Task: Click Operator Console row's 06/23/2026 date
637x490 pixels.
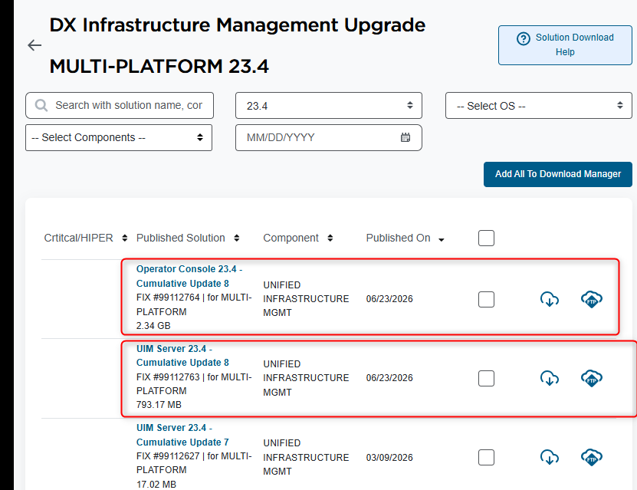Action: pos(389,299)
